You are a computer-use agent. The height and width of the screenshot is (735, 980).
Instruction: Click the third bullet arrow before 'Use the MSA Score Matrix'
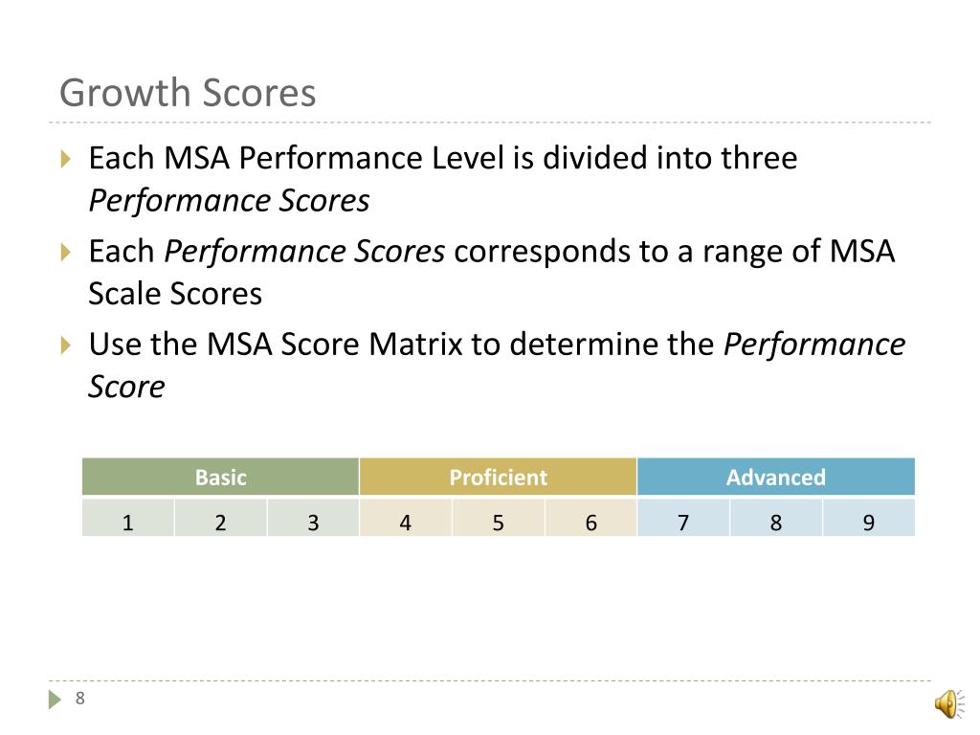click(66, 345)
